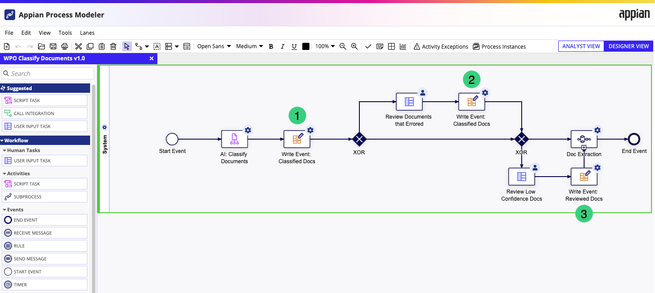Click the user badge on Review Documents that Errored
The width and height of the screenshot is (655, 293).
tap(423, 93)
